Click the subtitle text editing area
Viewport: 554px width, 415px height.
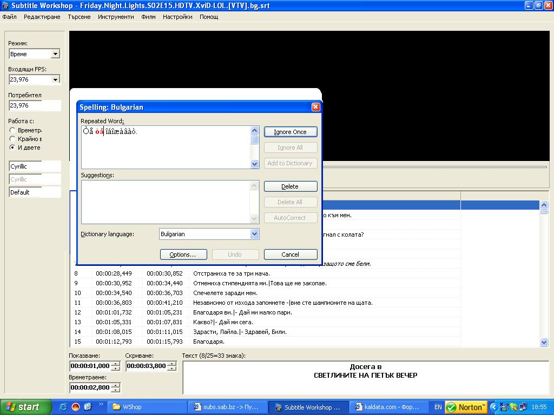[365, 377]
